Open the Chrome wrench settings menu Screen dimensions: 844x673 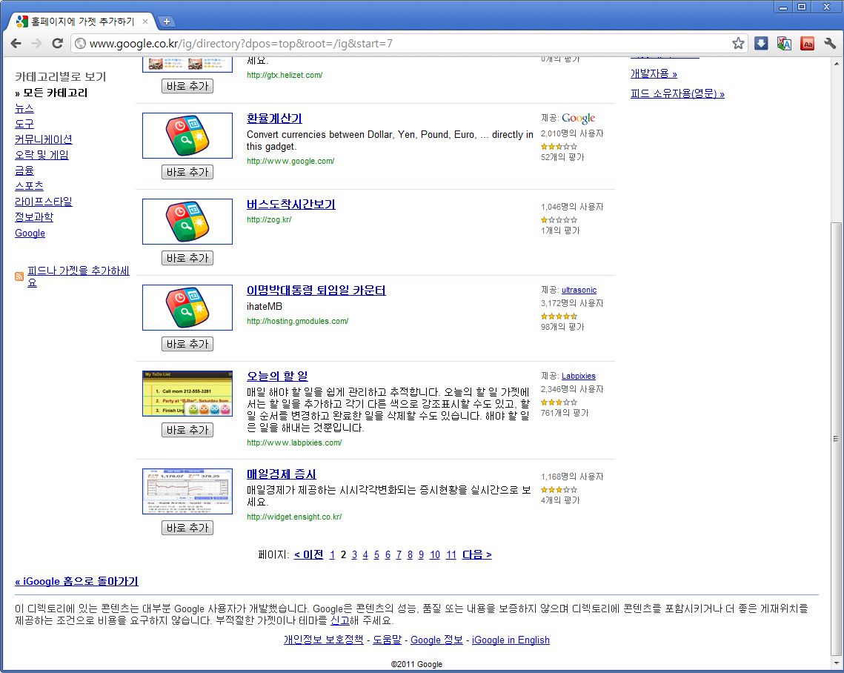tap(830, 44)
